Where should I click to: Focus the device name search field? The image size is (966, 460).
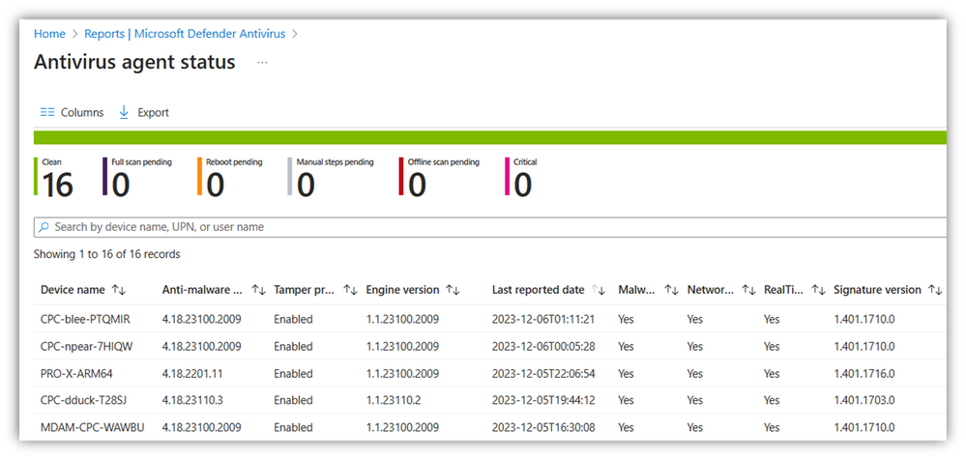tap(490, 227)
